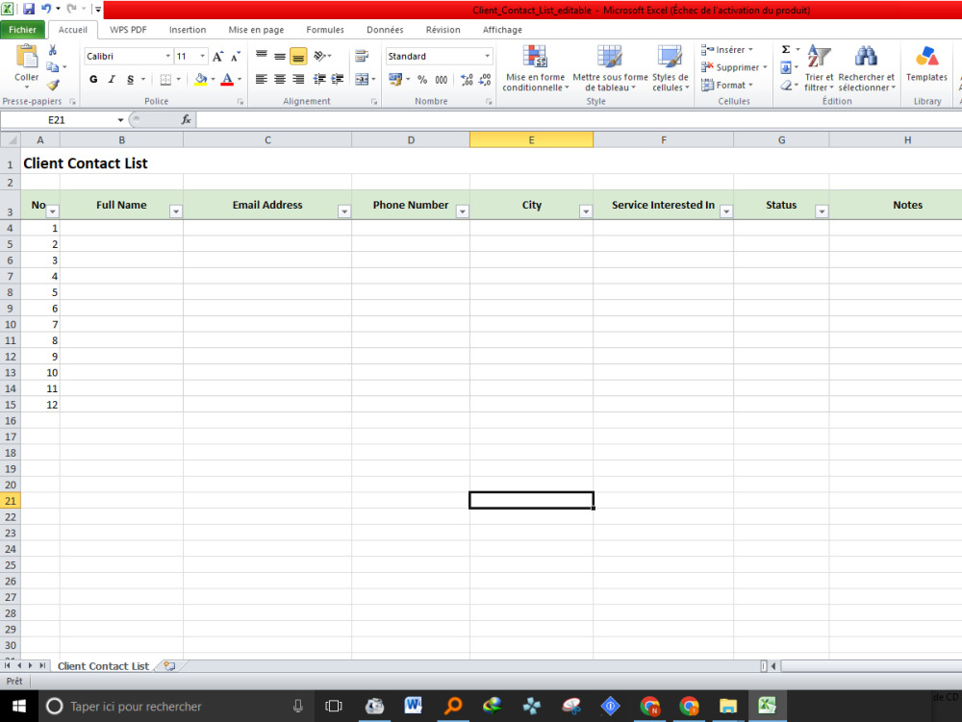
Task: Switch to the Formules tab
Action: (x=325, y=30)
